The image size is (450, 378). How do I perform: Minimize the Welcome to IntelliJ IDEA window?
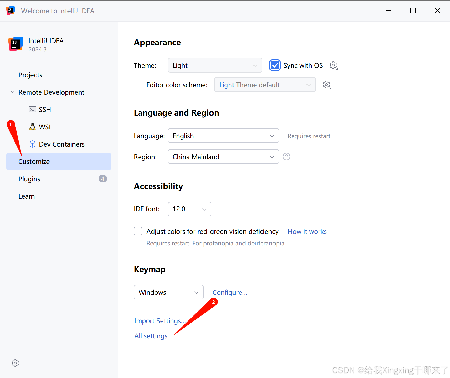click(x=388, y=11)
